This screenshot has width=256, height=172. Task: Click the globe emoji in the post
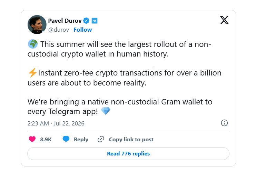33,44
